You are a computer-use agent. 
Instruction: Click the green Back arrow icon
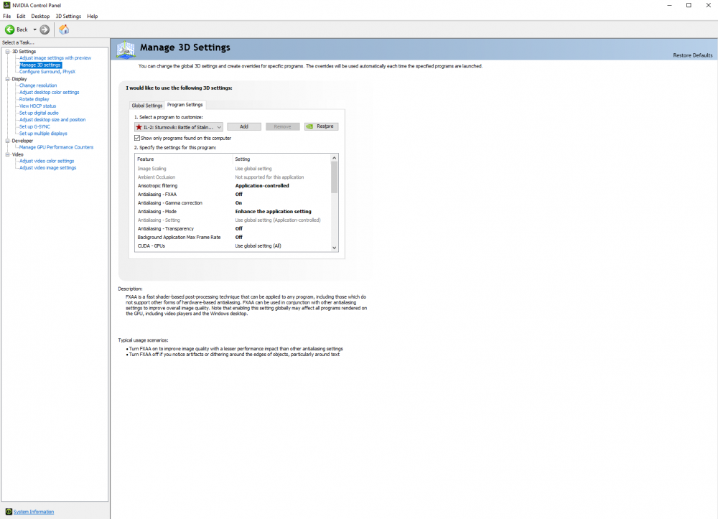click(10, 29)
